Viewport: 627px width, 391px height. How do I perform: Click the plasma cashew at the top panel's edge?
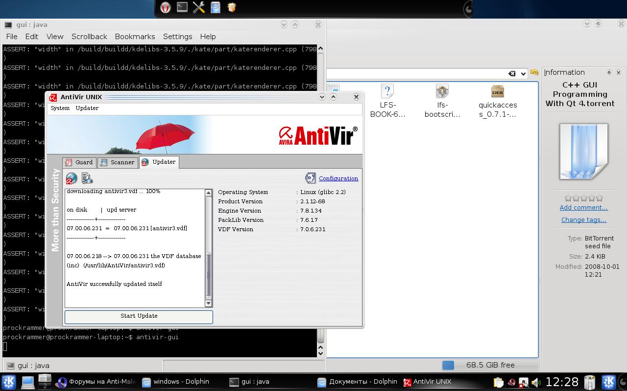[469, 8]
